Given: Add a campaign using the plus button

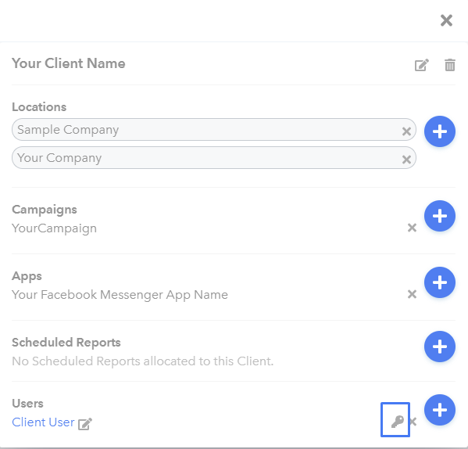Looking at the screenshot, I should pyautogui.click(x=440, y=216).
